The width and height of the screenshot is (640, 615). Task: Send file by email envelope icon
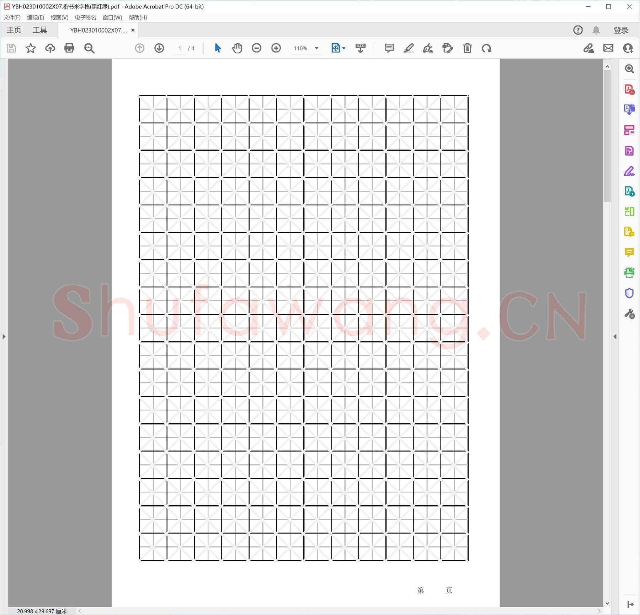tap(608, 48)
